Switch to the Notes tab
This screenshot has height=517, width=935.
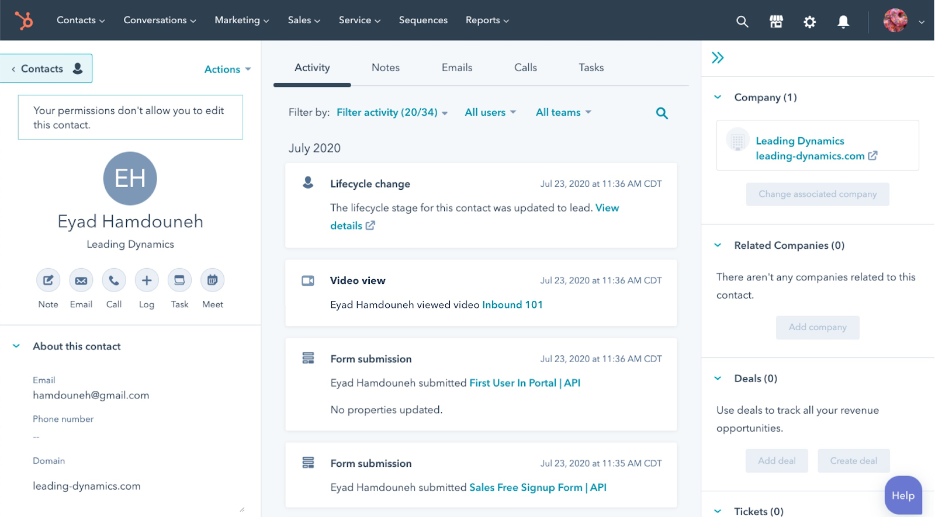[x=386, y=68]
